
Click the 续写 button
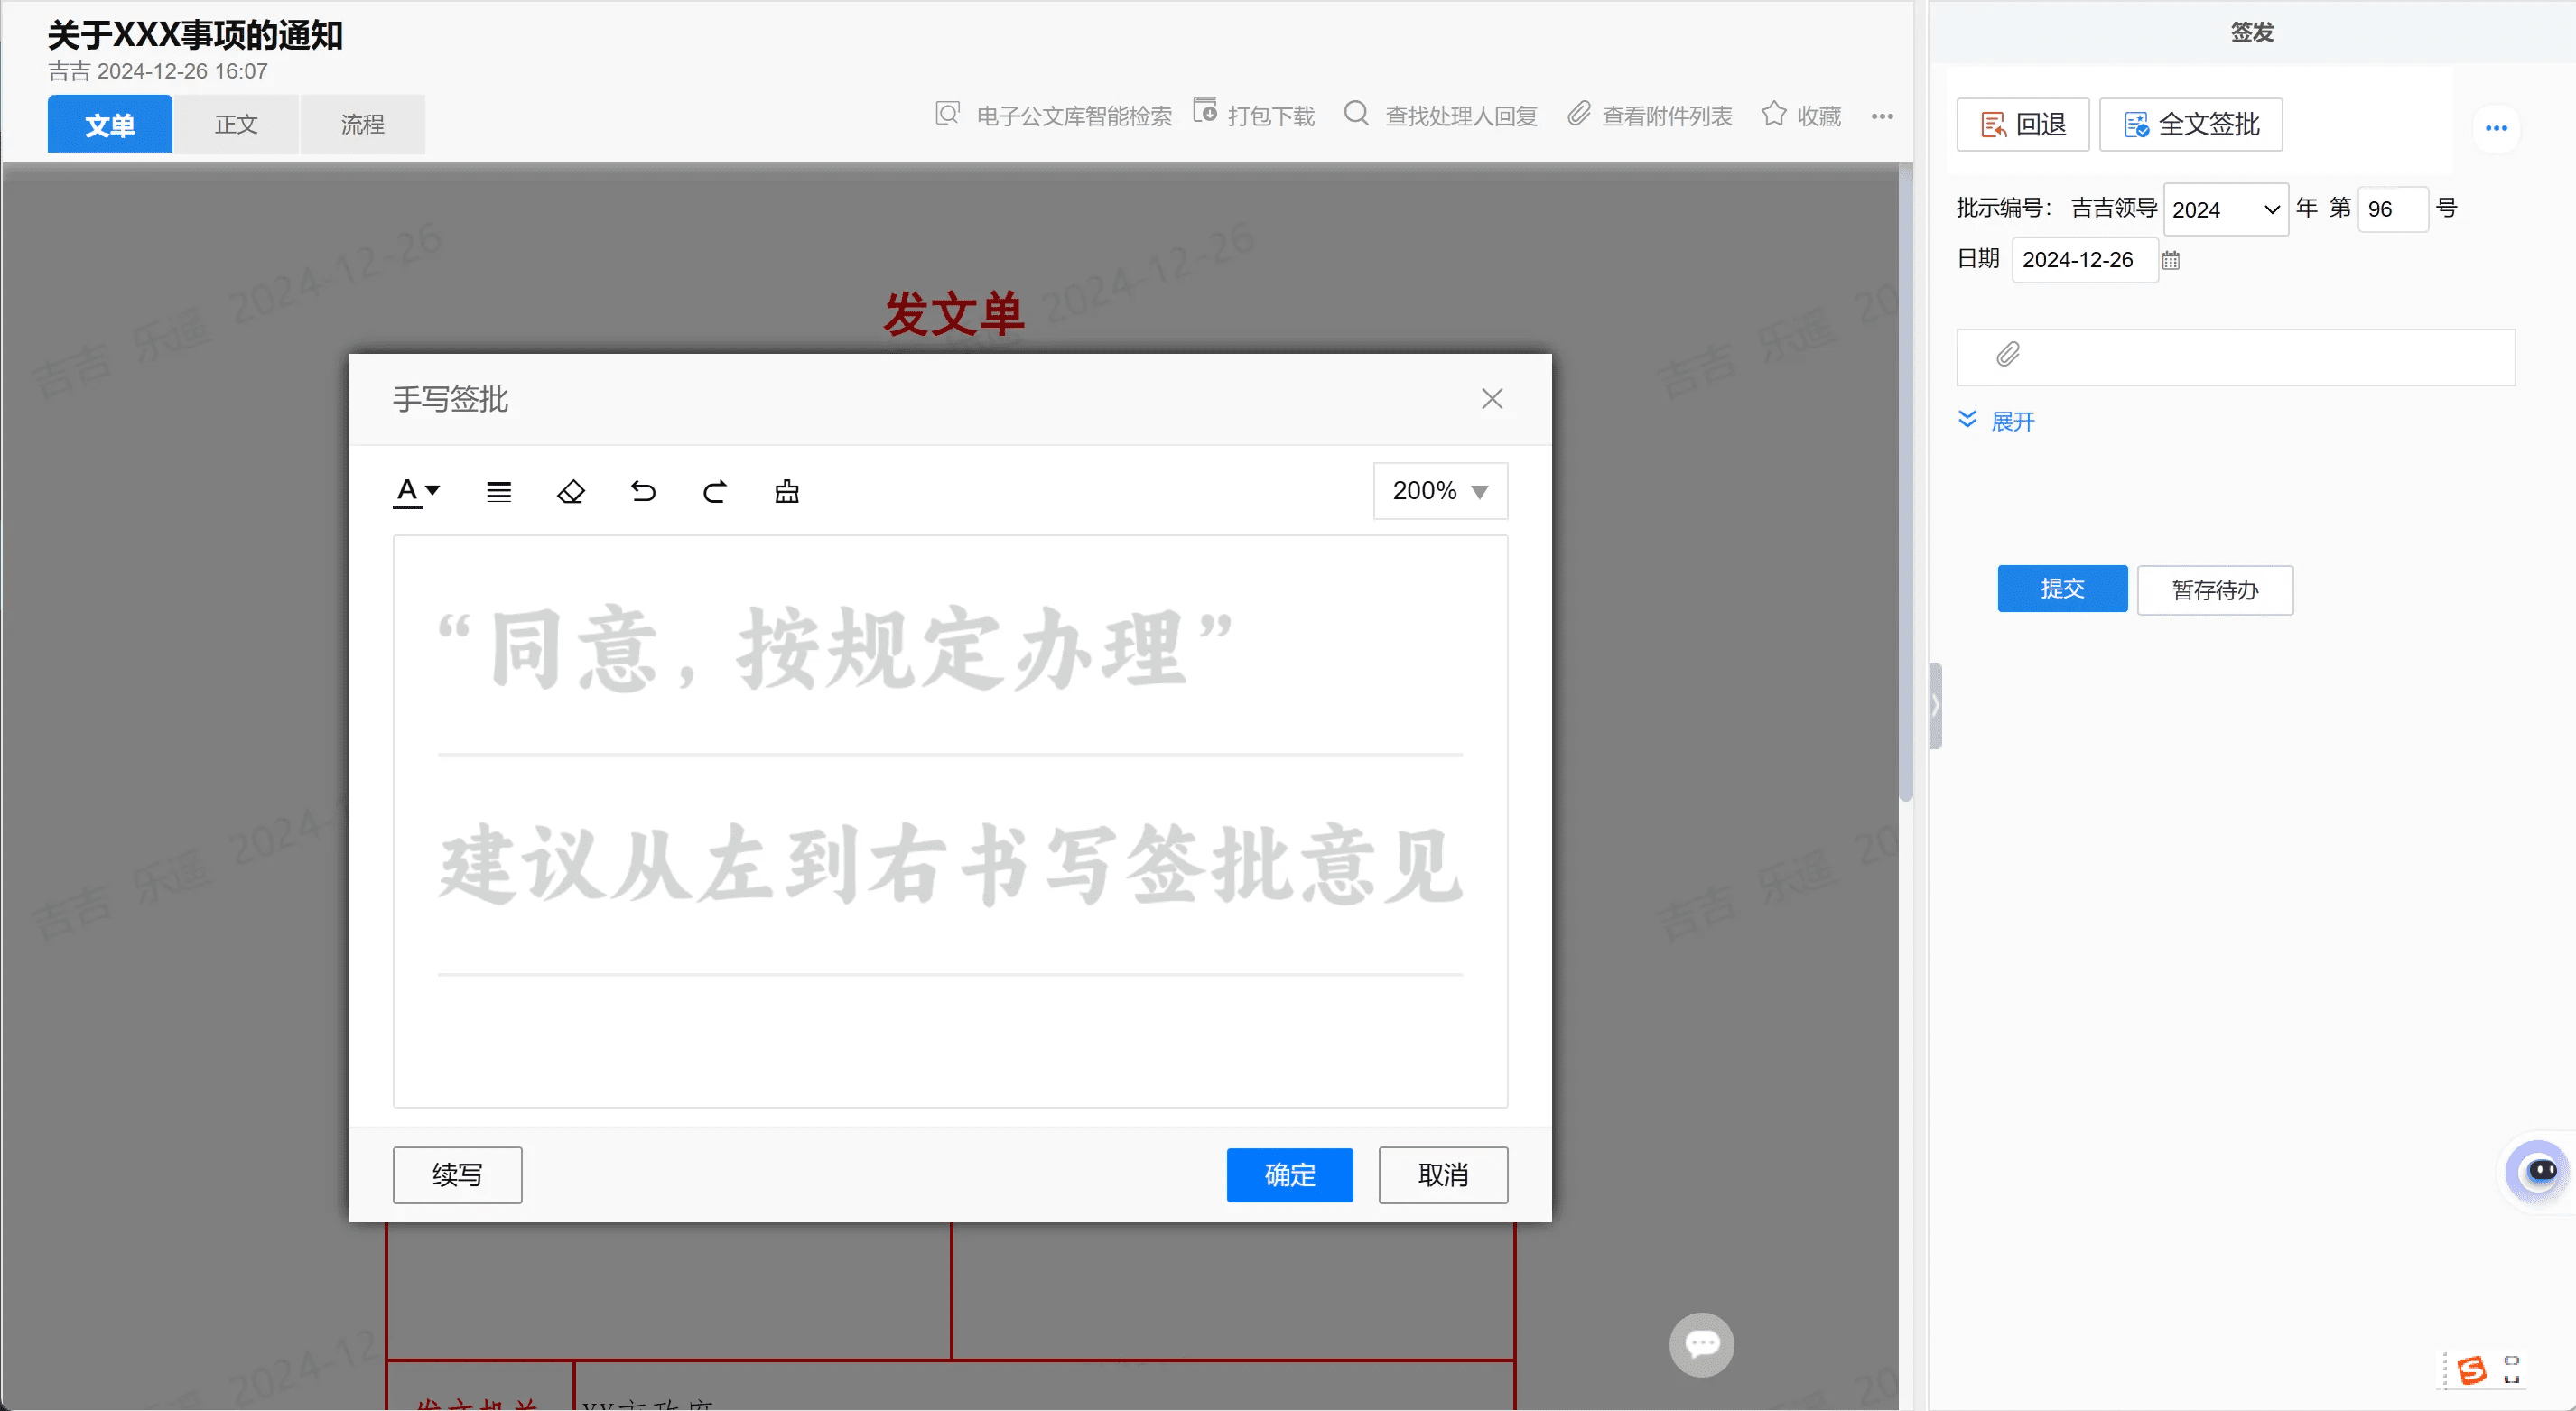point(457,1174)
